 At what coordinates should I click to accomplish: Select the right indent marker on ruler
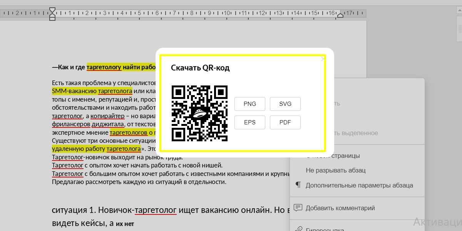click(340, 15)
